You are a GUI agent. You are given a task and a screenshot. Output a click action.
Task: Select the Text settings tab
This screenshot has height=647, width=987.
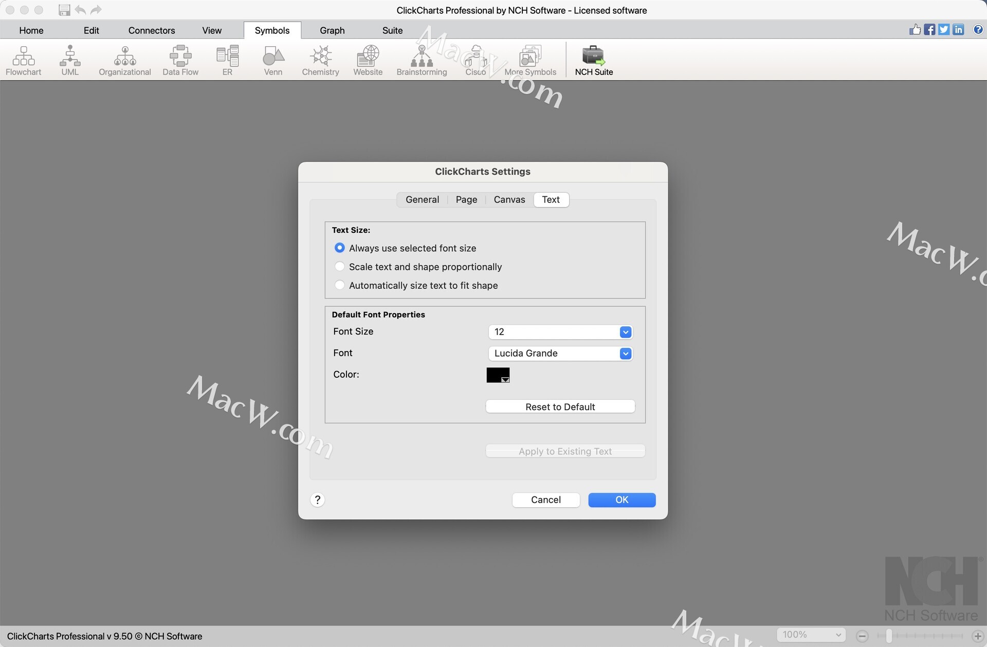pos(551,199)
